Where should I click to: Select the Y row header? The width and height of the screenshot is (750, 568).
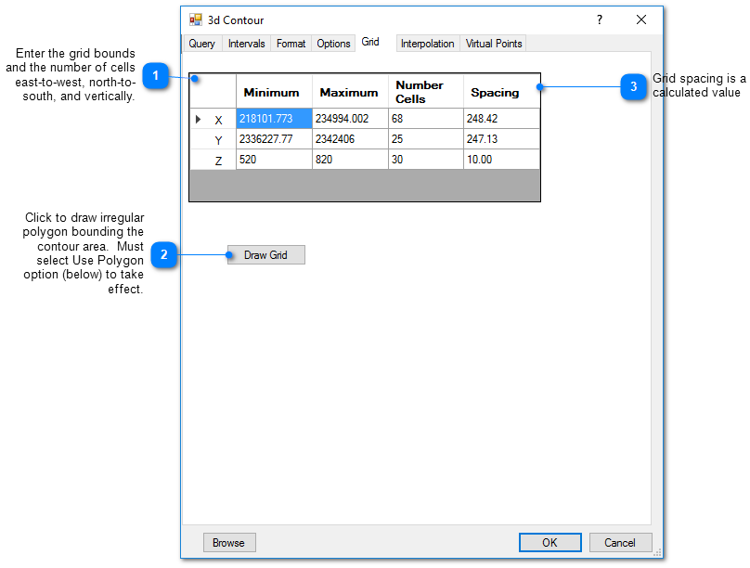pos(213,140)
